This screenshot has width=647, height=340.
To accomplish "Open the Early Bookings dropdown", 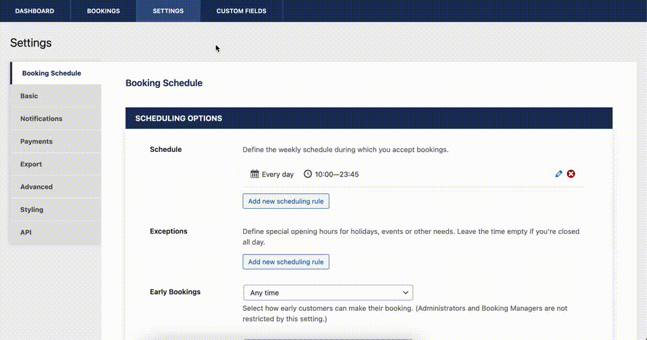I will pos(328,293).
